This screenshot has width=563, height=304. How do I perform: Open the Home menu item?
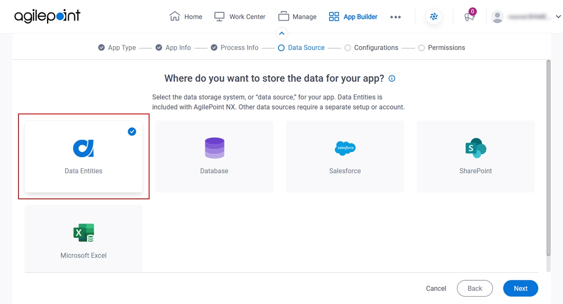(x=186, y=17)
